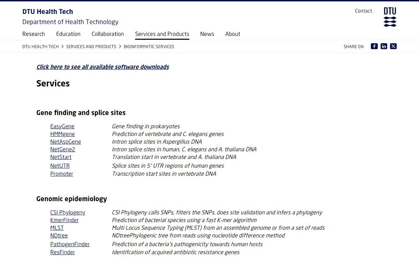Screen dimensions: 419x258
Task: Click 'Multi Locus Sequence Typing' description
Action: click(x=218, y=228)
